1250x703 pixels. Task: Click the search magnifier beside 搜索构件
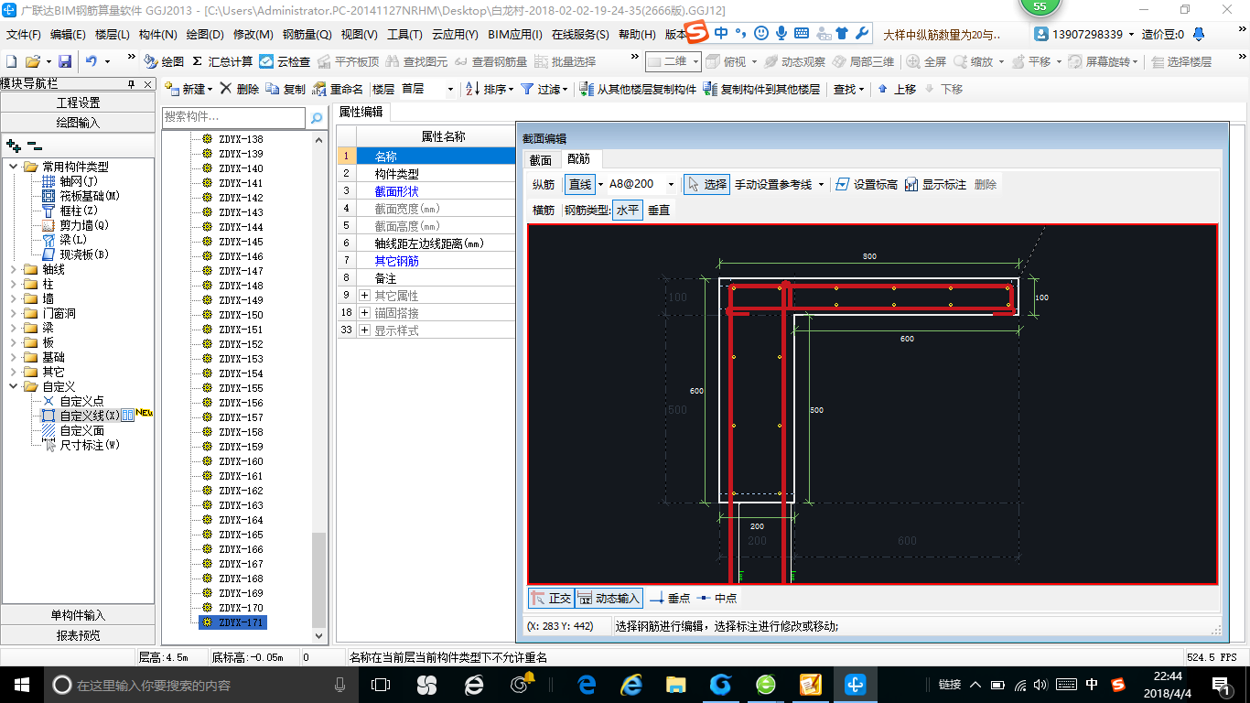click(x=317, y=117)
